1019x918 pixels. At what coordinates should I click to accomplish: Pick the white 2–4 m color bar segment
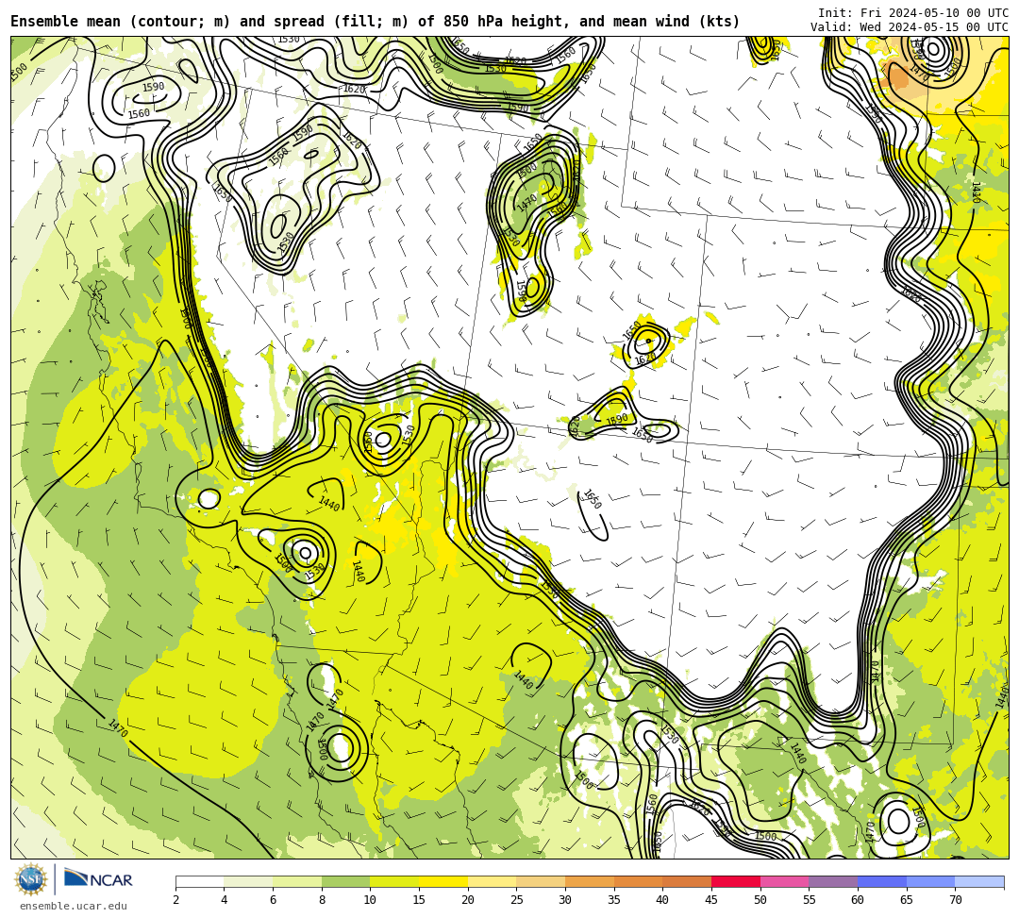(x=199, y=881)
